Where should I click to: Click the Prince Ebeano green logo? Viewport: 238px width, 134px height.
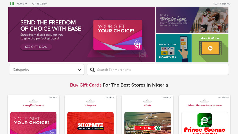[205, 120]
